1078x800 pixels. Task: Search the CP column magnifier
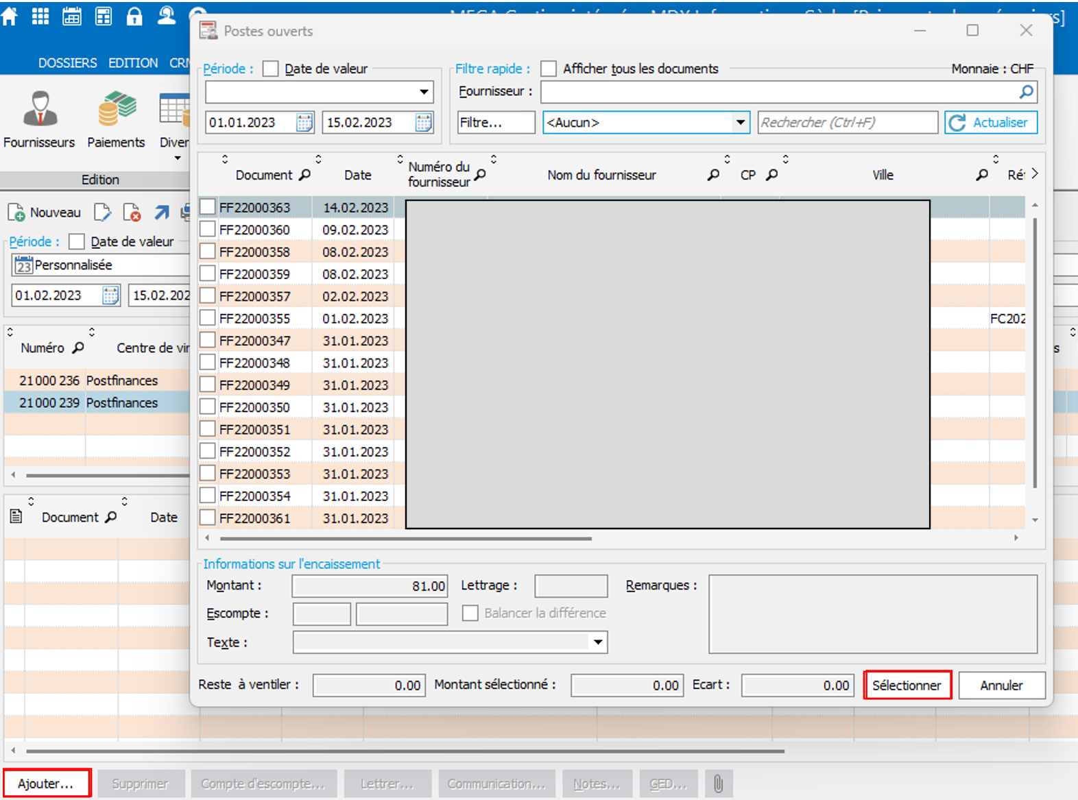(x=772, y=175)
